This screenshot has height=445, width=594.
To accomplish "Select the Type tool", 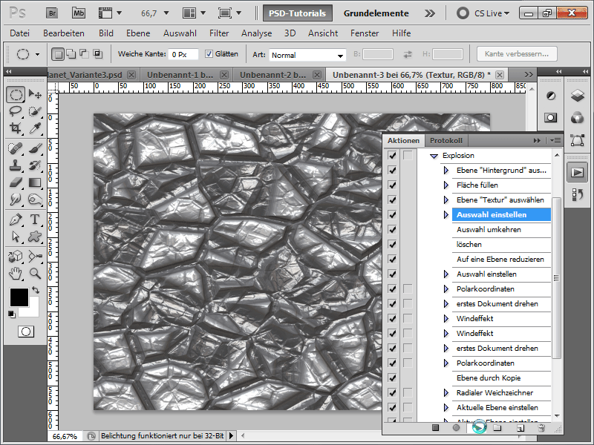I will click(x=35, y=220).
